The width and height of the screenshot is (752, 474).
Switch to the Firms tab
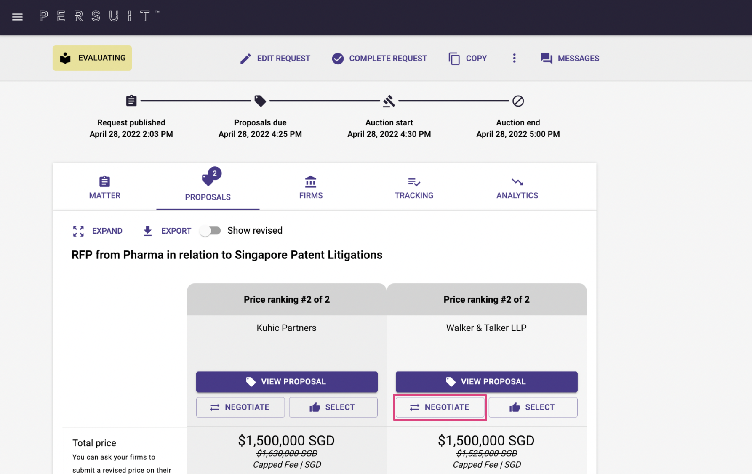pyautogui.click(x=311, y=187)
